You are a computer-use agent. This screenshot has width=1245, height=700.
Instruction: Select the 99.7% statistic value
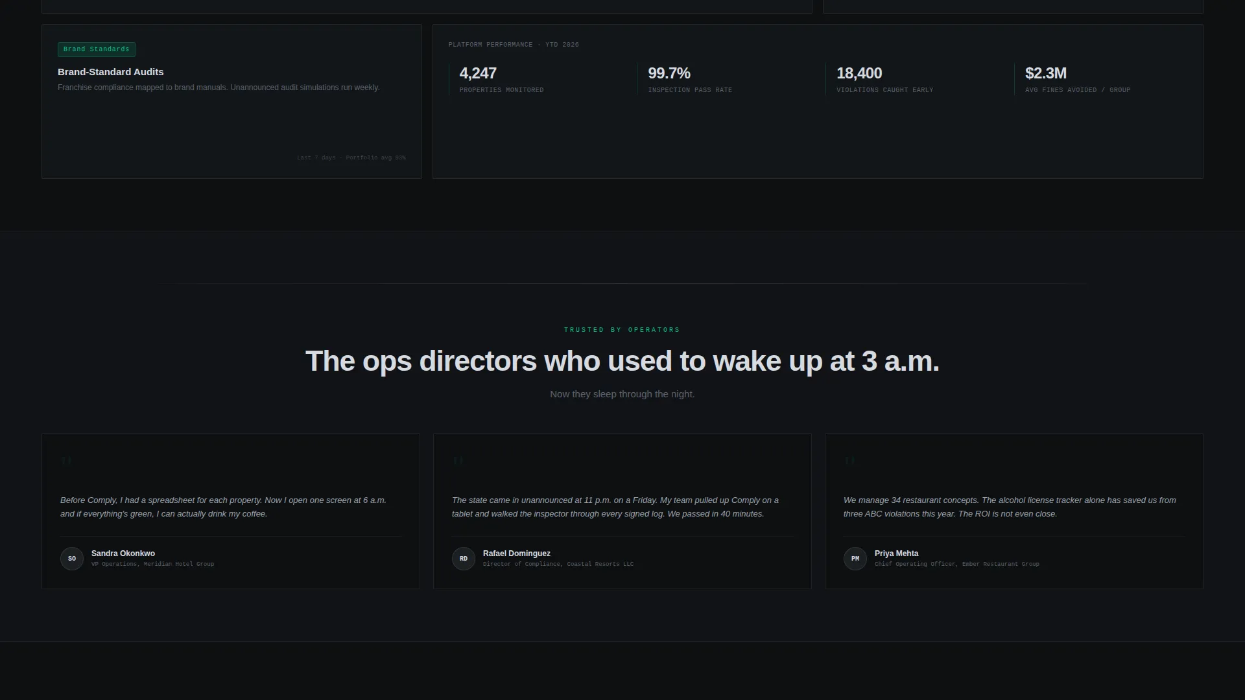pyautogui.click(x=669, y=73)
